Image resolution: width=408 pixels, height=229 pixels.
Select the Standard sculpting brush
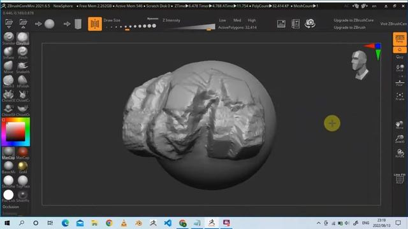(x=8, y=39)
